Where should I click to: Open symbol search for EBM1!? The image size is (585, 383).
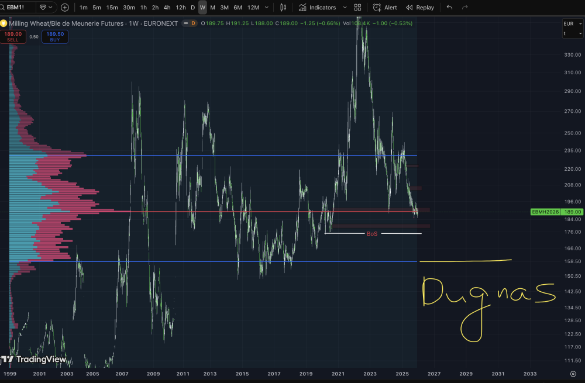coord(16,8)
